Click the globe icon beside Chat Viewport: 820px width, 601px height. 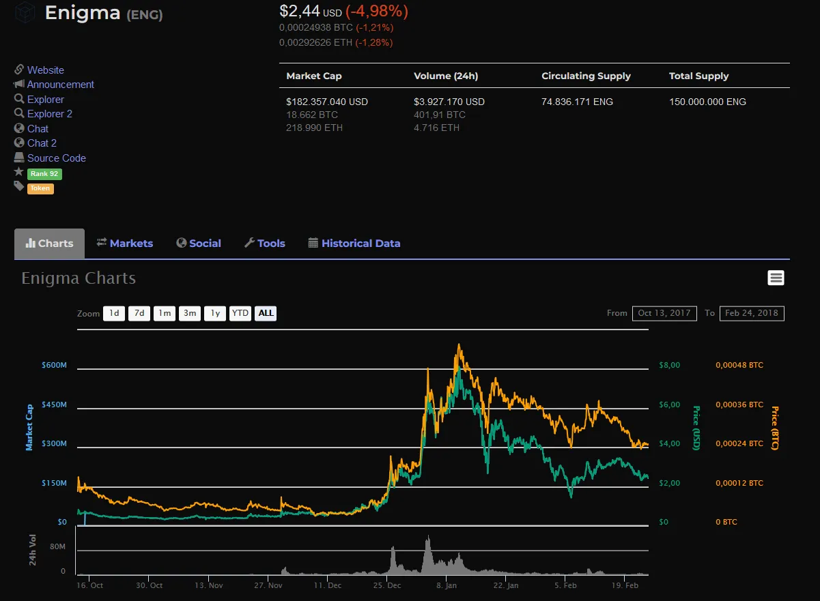pos(19,128)
